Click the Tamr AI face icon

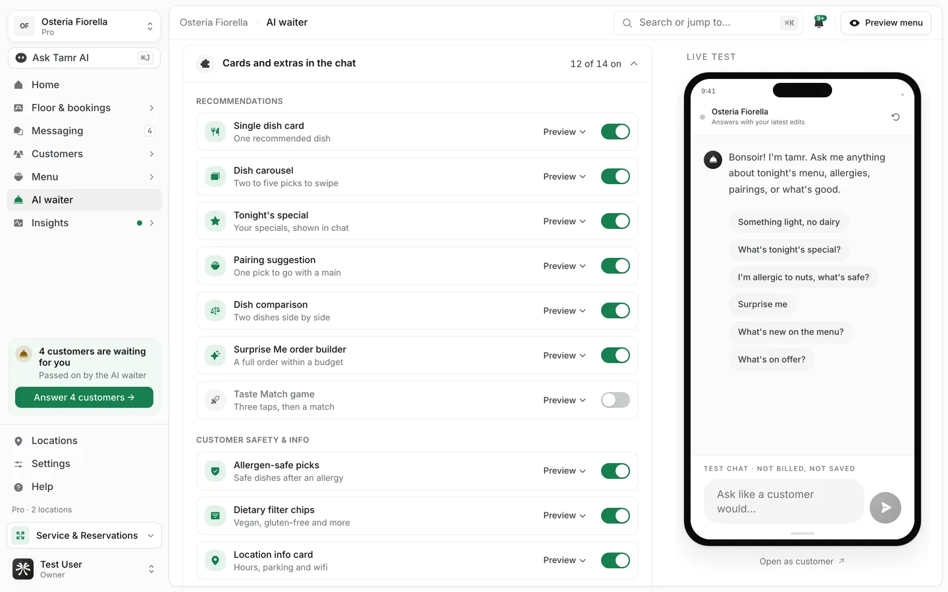coord(21,58)
